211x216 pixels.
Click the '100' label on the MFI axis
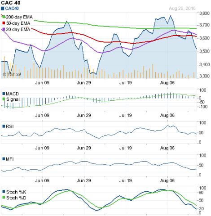202,155
